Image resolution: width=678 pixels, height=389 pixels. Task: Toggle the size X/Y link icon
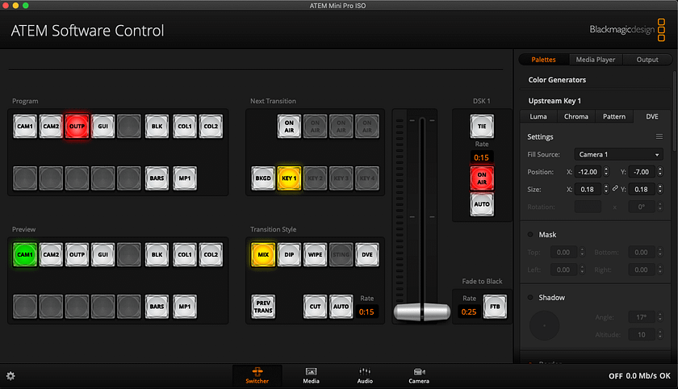coord(615,189)
